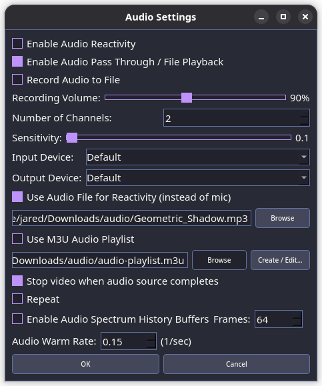Click the 90% recording volume value
Screen dimensions: 322x386
click(x=299, y=98)
